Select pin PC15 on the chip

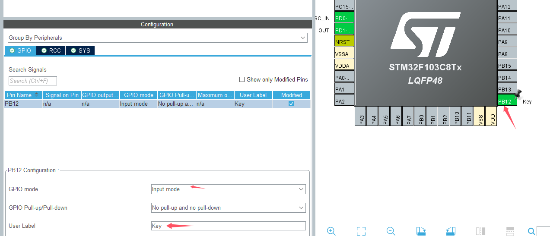coord(344,6)
